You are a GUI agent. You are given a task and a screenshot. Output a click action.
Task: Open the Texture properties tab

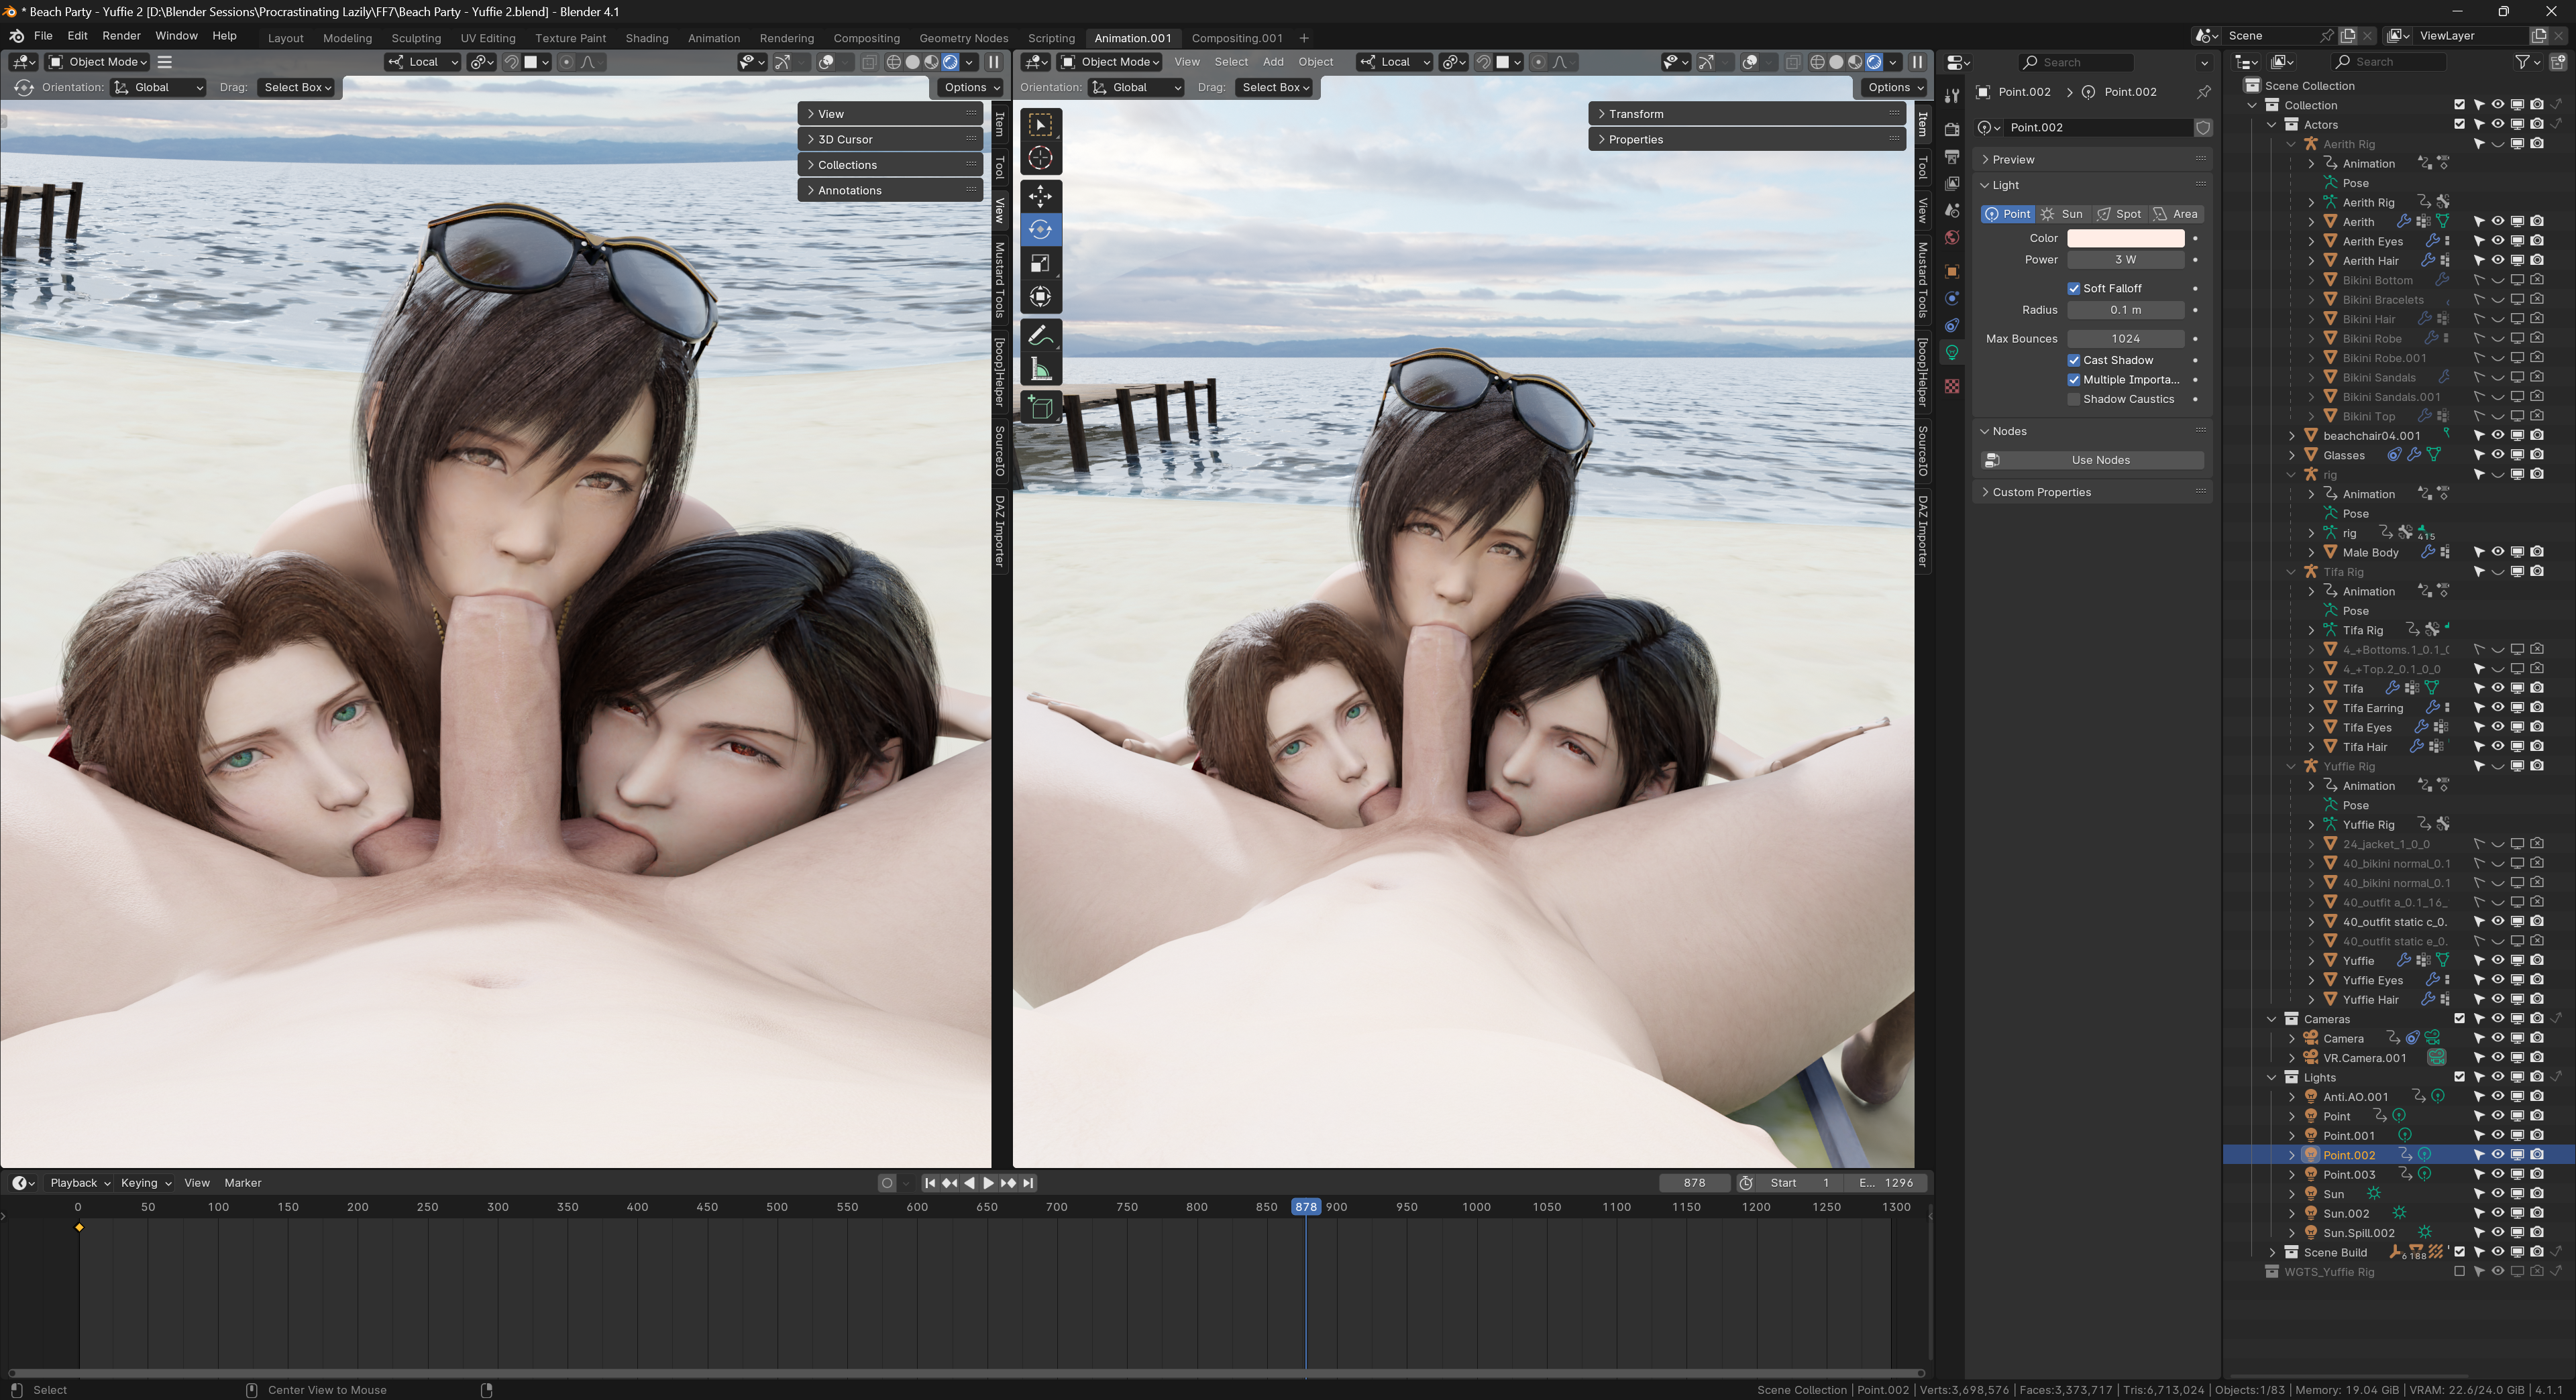click(x=1952, y=387)
